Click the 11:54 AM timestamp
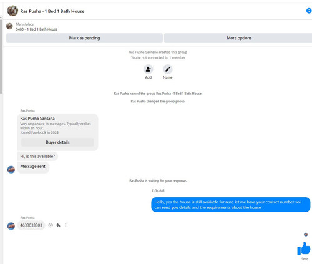 158,190
